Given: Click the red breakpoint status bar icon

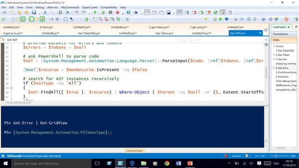Looking at the screenshot, I should click(226, 156).
